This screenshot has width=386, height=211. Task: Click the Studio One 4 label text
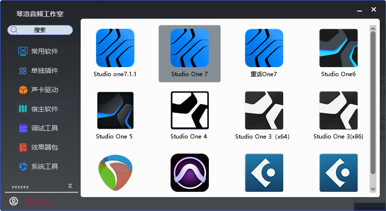(189, 137)
